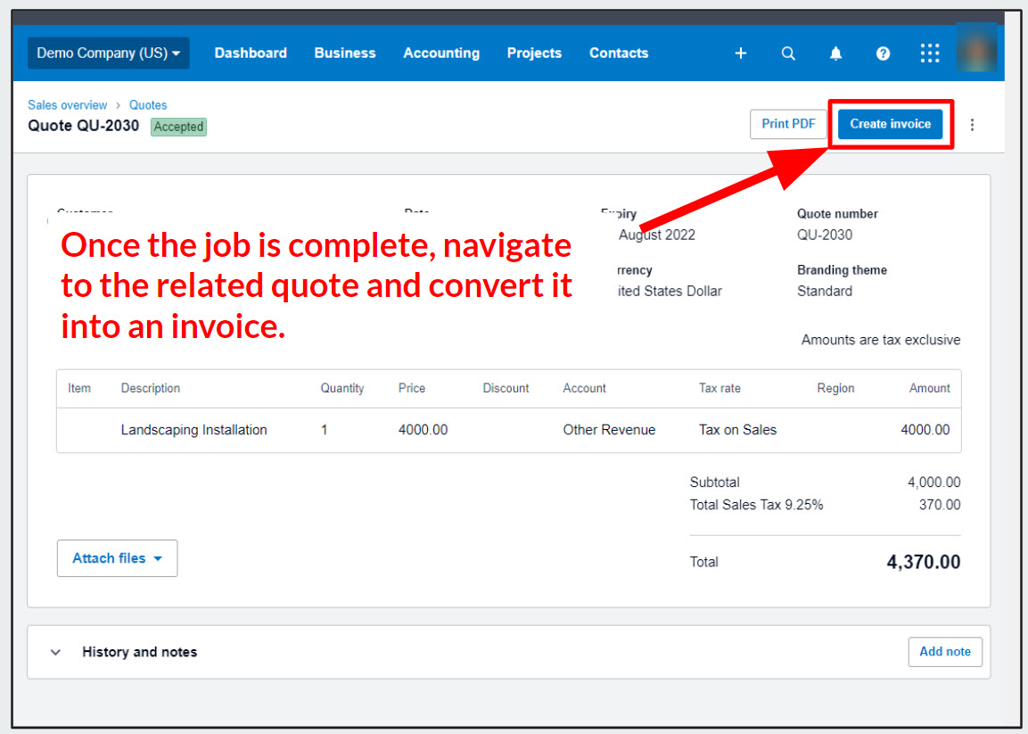Open the Business menu

(x=345, y=54)
